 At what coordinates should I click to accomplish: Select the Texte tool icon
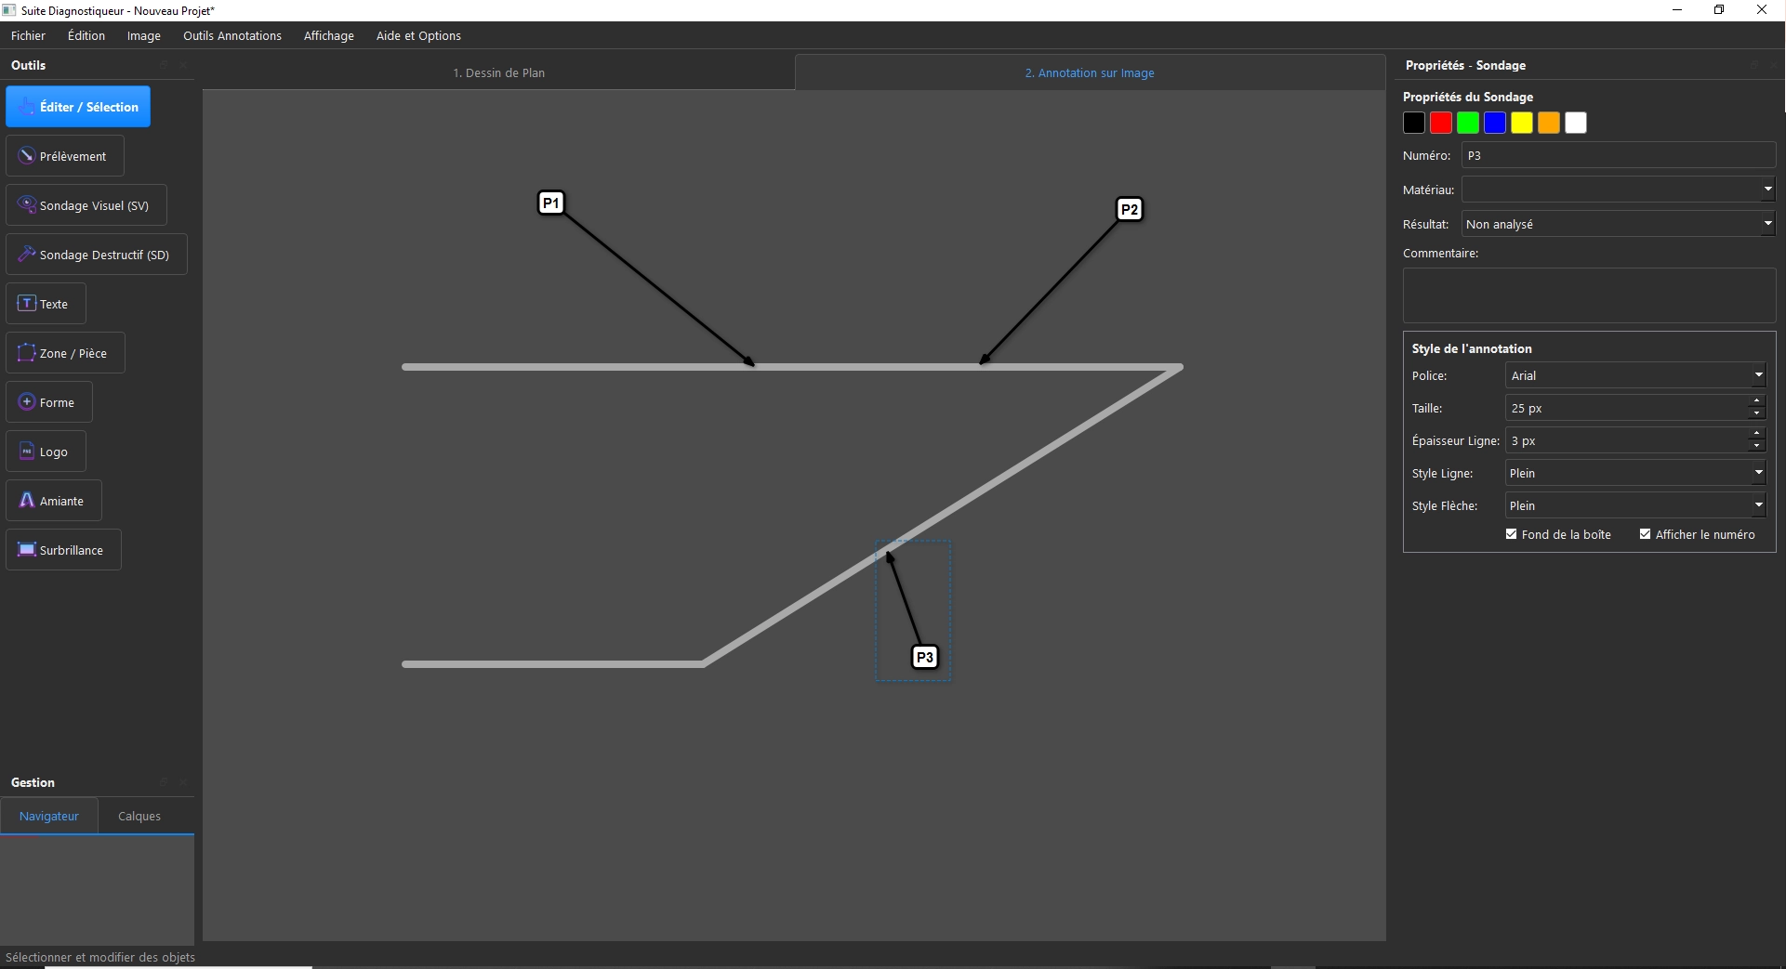(x=27, y=304)
